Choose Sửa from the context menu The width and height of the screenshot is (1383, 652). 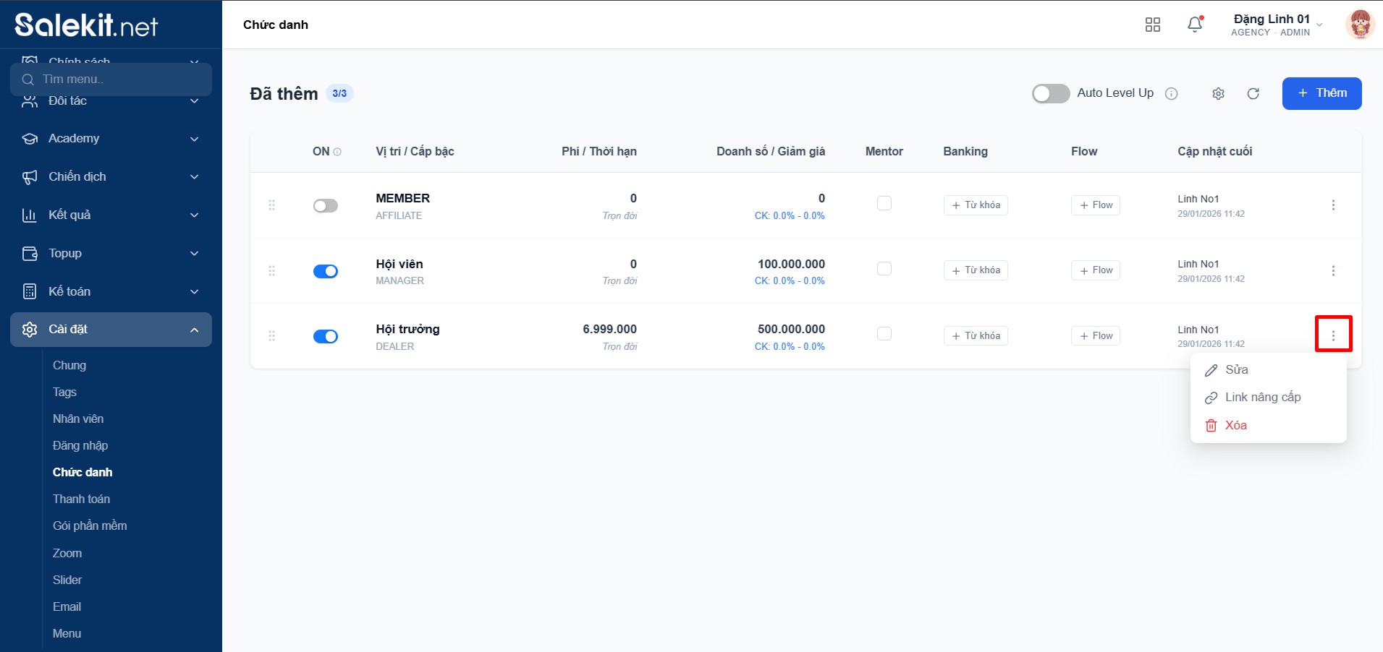click(x=1236, y=370)
